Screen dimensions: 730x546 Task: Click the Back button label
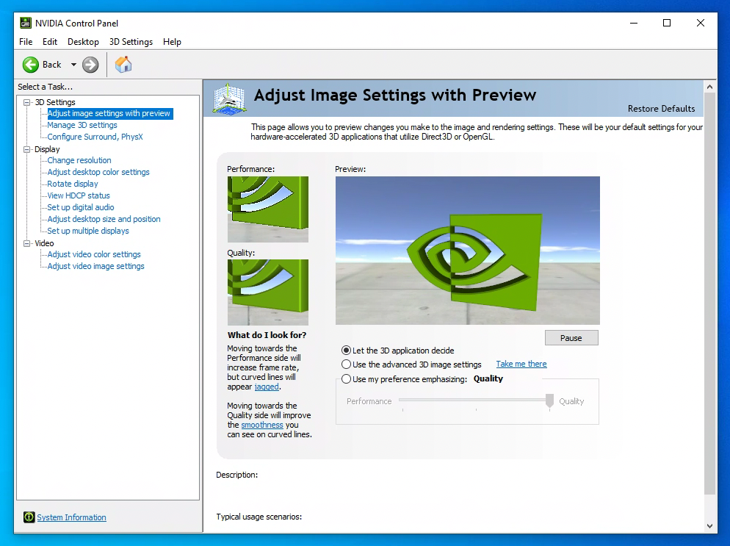coord(51,65)
